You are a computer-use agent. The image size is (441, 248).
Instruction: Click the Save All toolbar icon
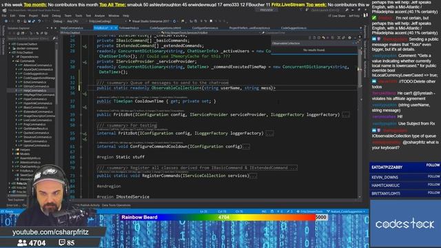[x=34, y=21]
